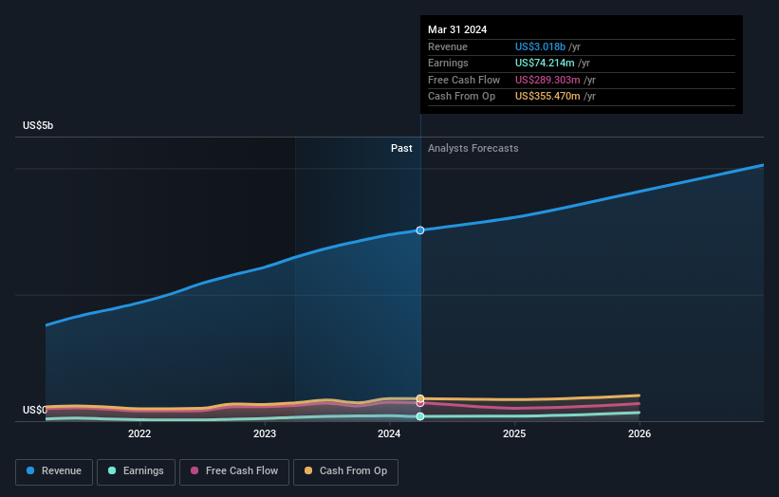Screen dimensions: 779x497
Task: Click the Analysts Forecasts label
Action: [x=473, y=149]
